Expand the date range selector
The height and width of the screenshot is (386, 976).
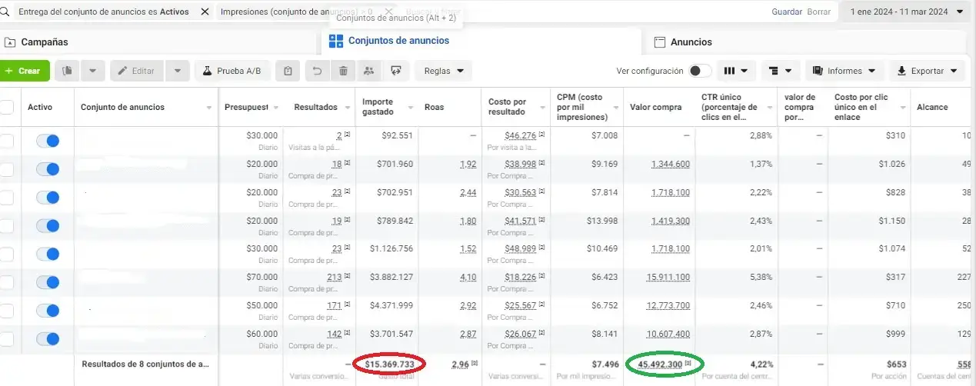[904, 12]
